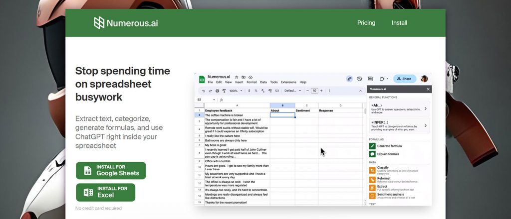The height and width of the screenshot is (219, 511).
Task: Expand the =INFER(...) function card
Action: (399, 125)
